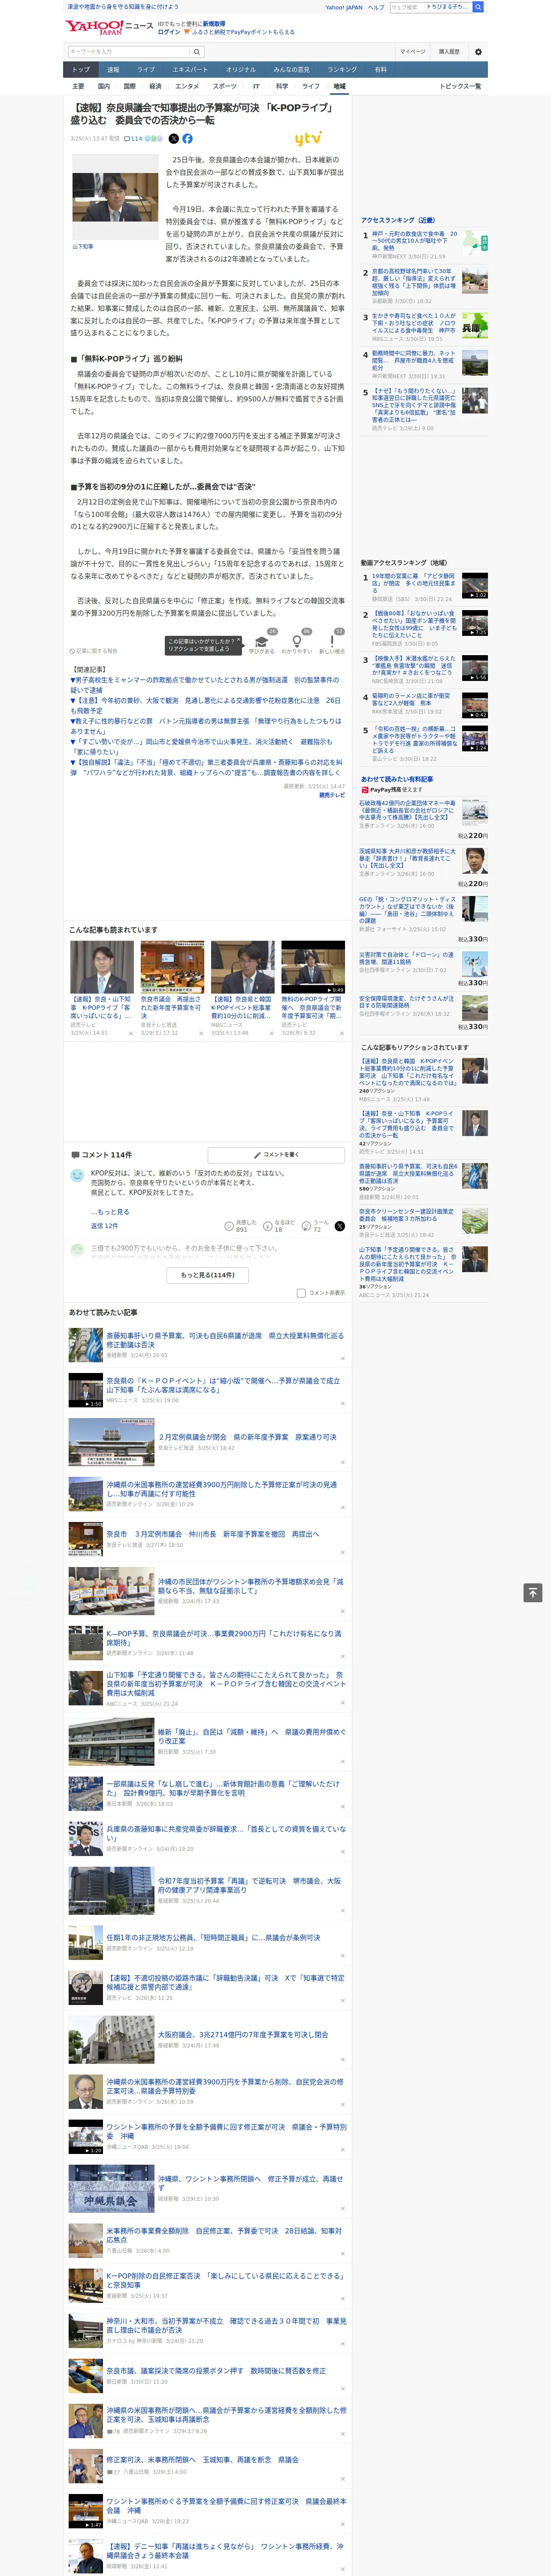Click わかりやすい lightbulb reaction icon
This screenshot has height=2576, width=551.
tap(297, 641)
